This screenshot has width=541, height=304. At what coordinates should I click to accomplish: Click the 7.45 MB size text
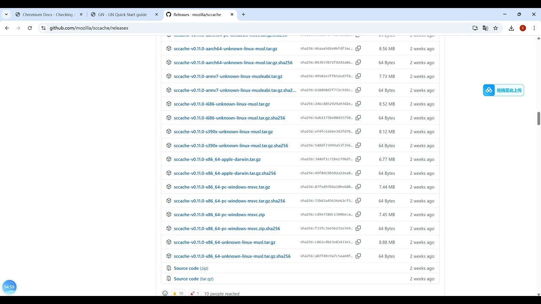point(387,214)
